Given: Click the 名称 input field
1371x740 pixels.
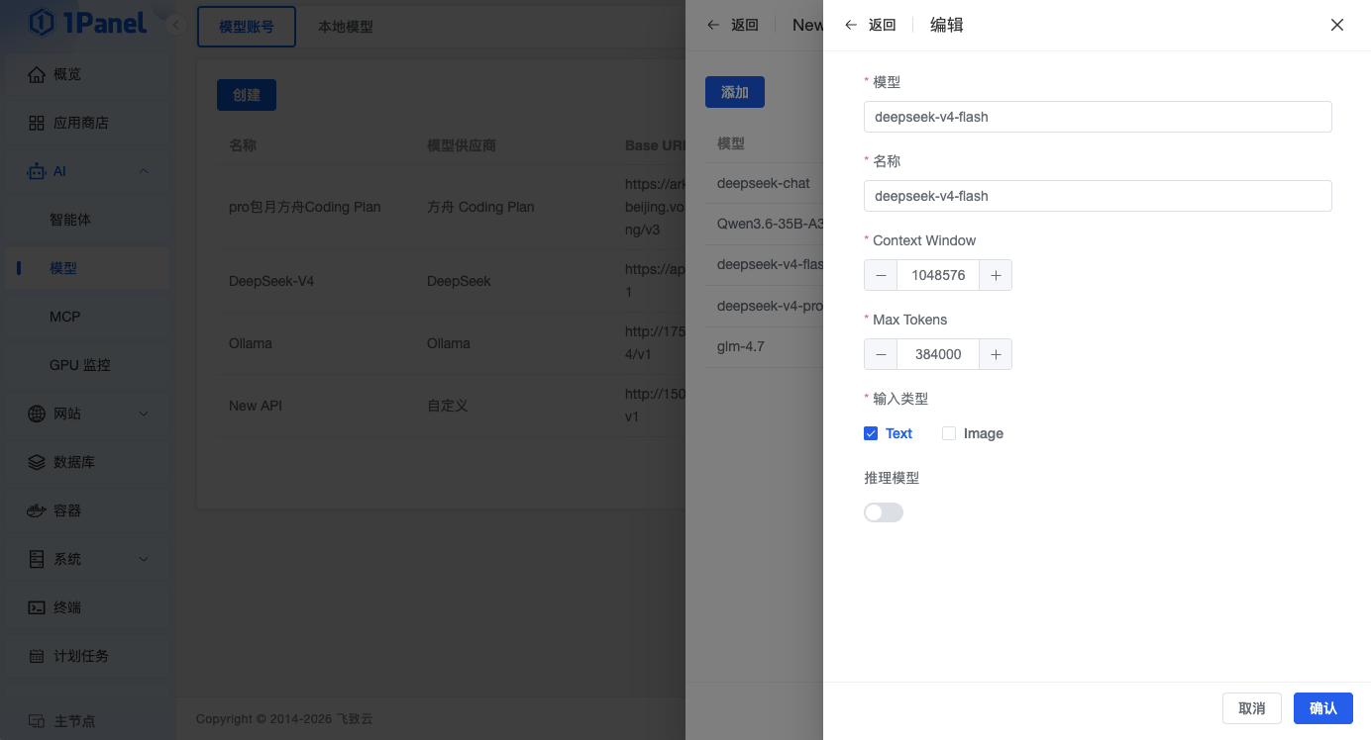Looking at the screenshot, I should (1098, 196).
